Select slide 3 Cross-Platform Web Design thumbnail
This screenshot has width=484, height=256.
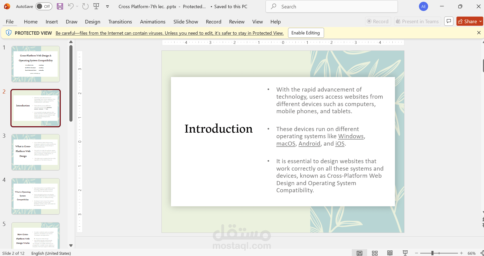[x=35, y=152]
